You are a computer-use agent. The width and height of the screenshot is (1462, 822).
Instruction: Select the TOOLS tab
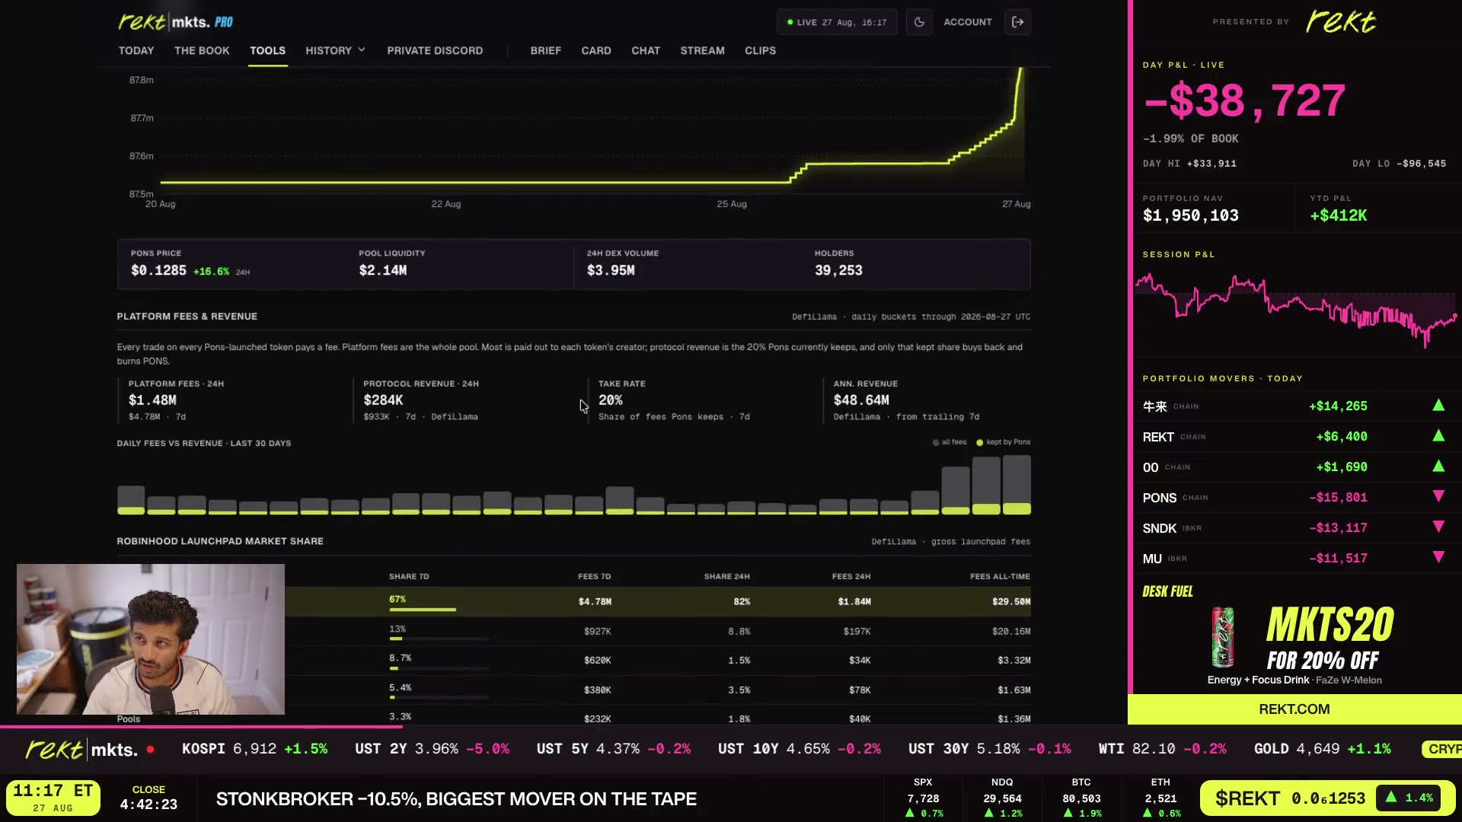268,50
